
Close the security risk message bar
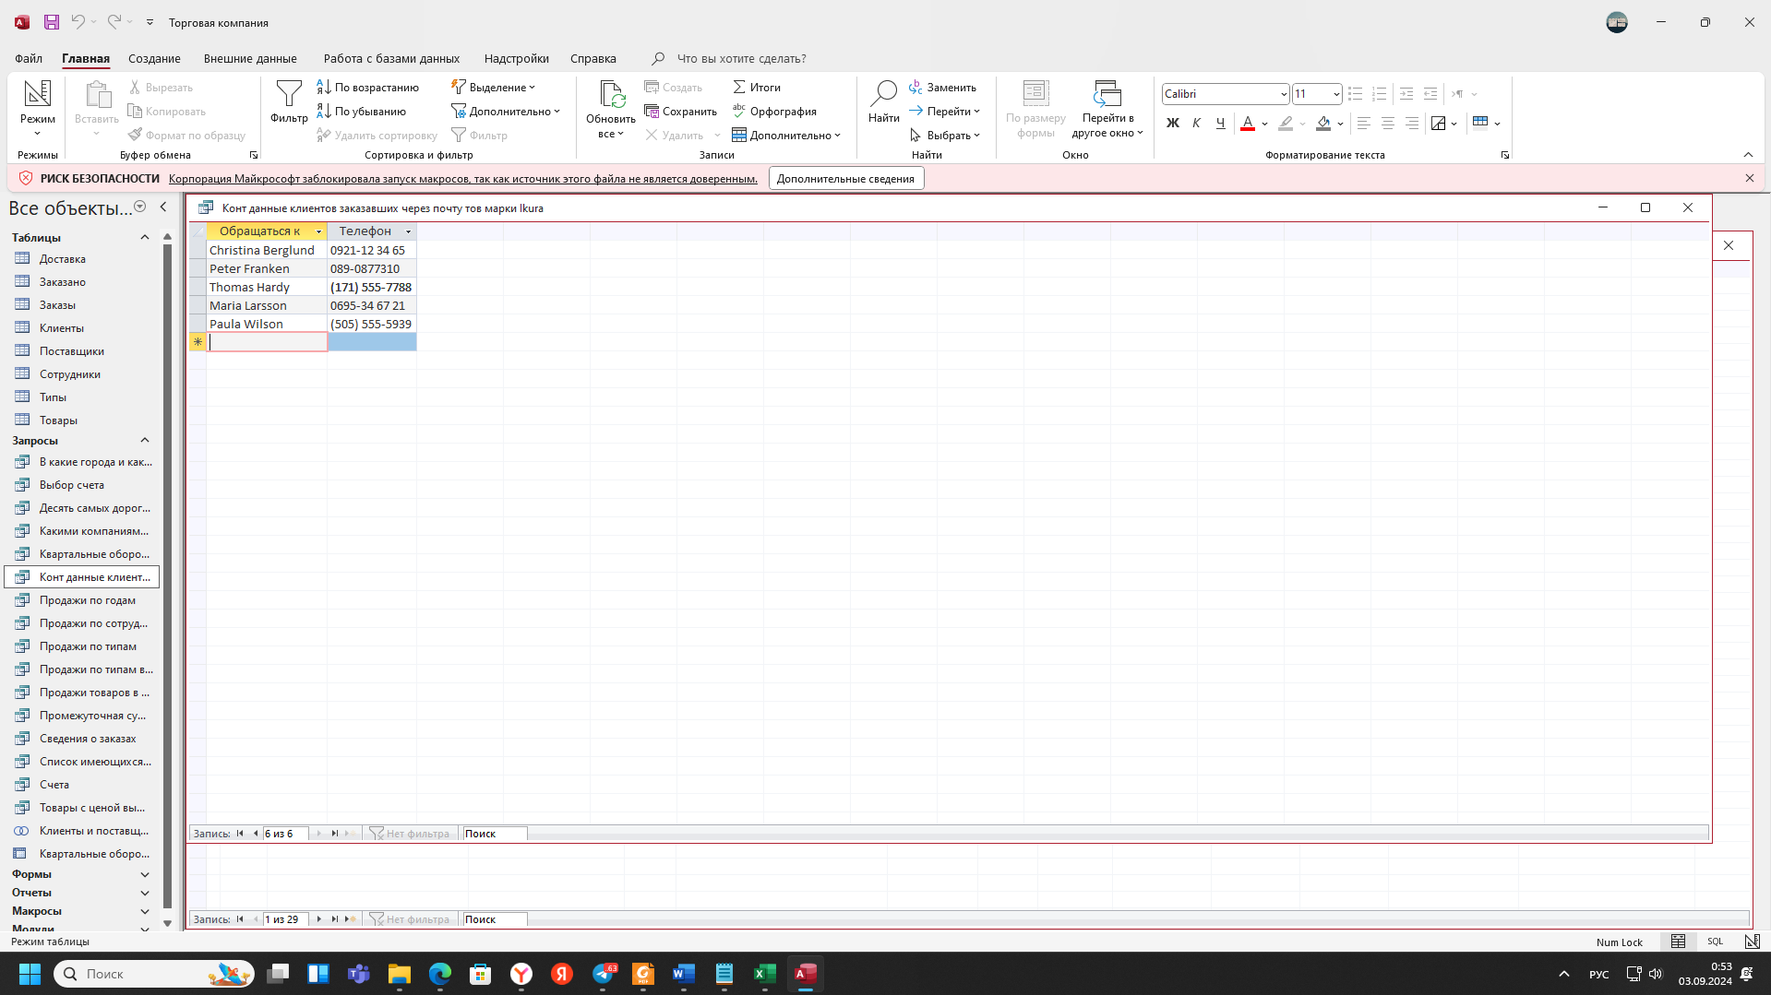[x=1749, y=179]
